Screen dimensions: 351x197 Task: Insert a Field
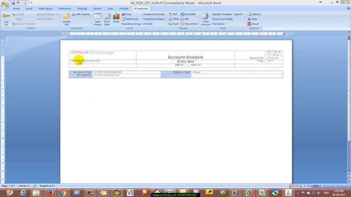click(127, 14)
